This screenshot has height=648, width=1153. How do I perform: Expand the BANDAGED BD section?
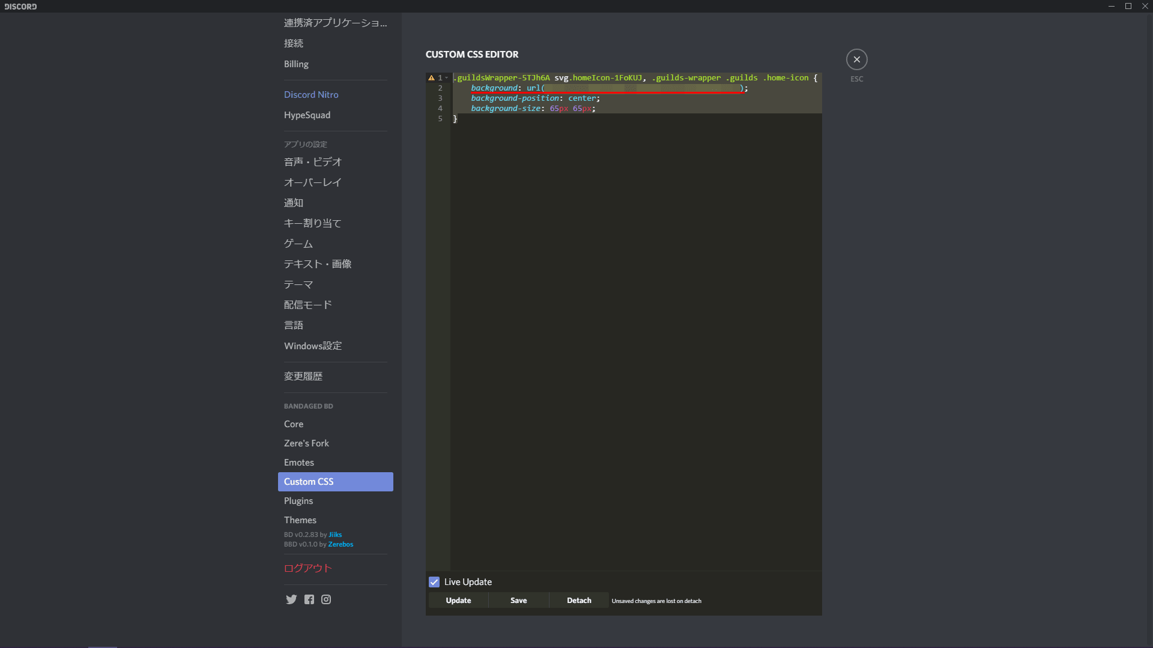tap(308, 406)
